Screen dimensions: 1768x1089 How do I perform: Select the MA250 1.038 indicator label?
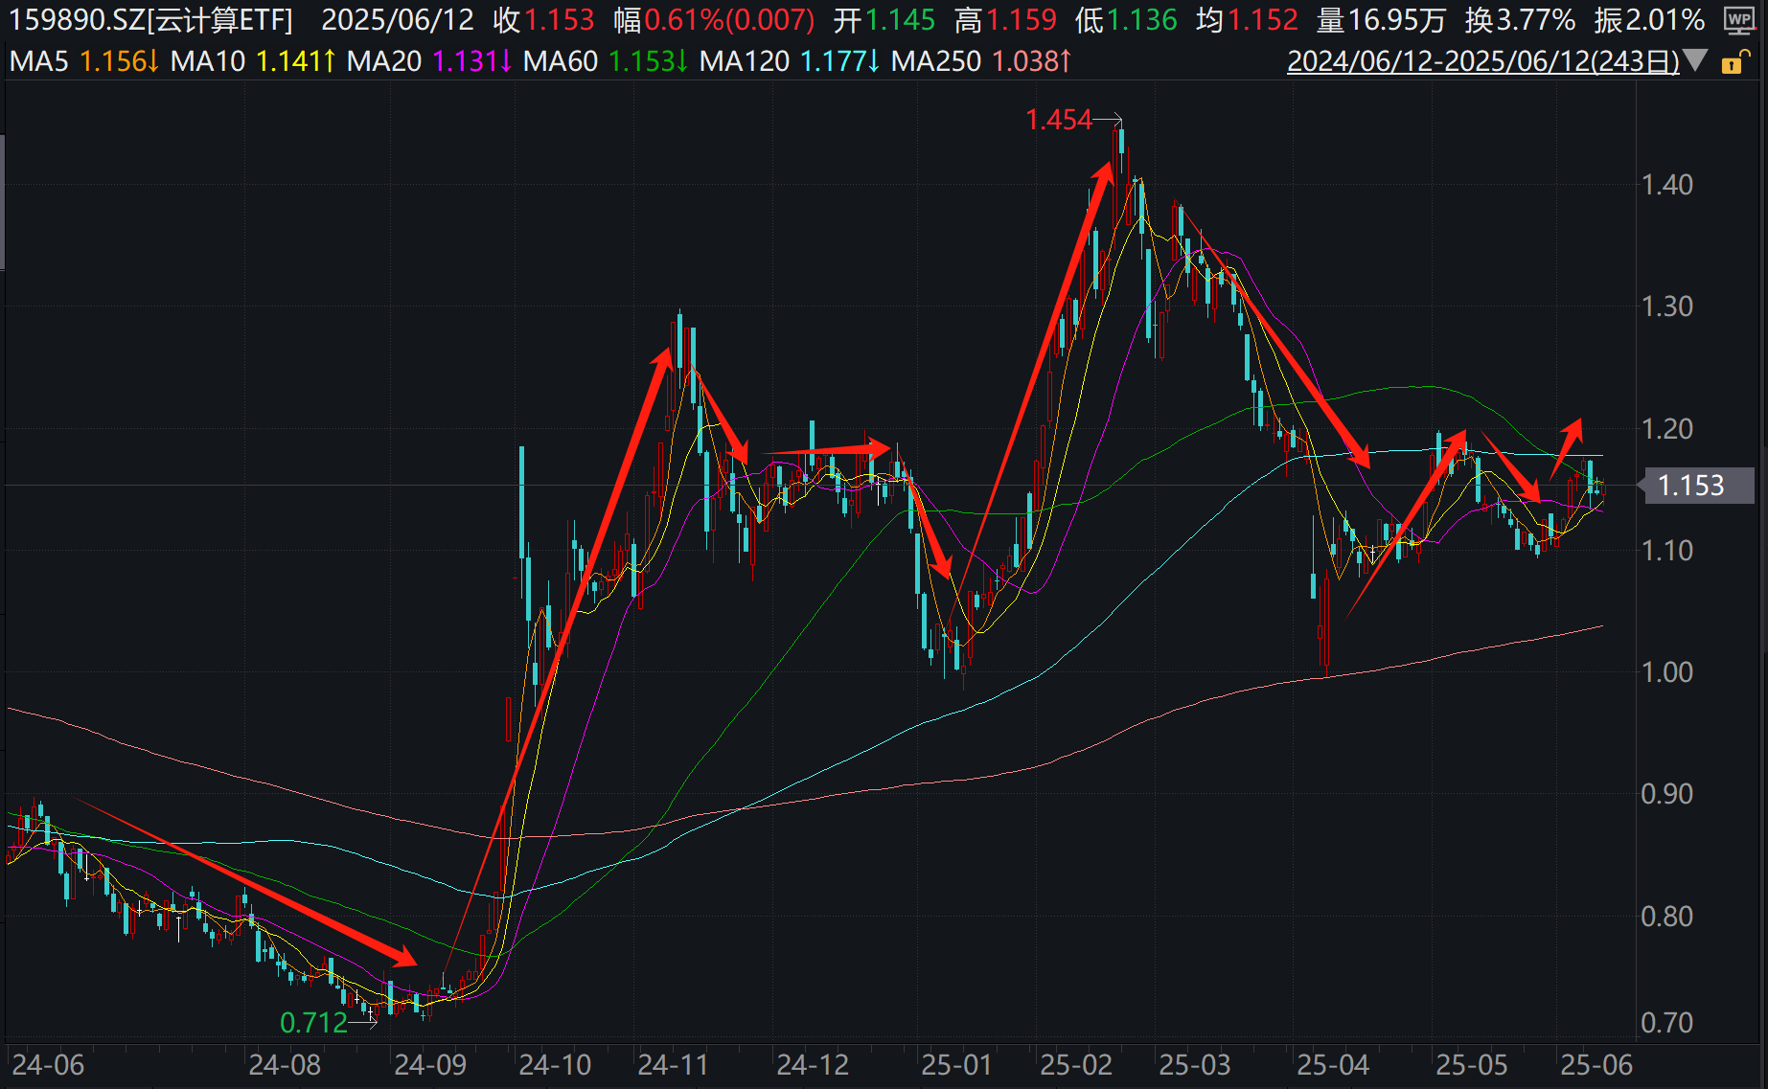pyautogui.click(x=981, y=61)
